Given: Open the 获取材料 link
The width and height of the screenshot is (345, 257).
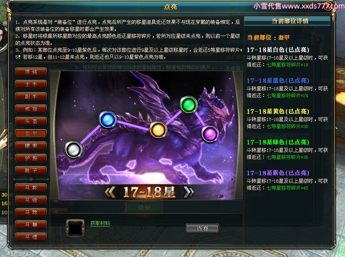Looking at the screenshot, I should coord(100,223).
